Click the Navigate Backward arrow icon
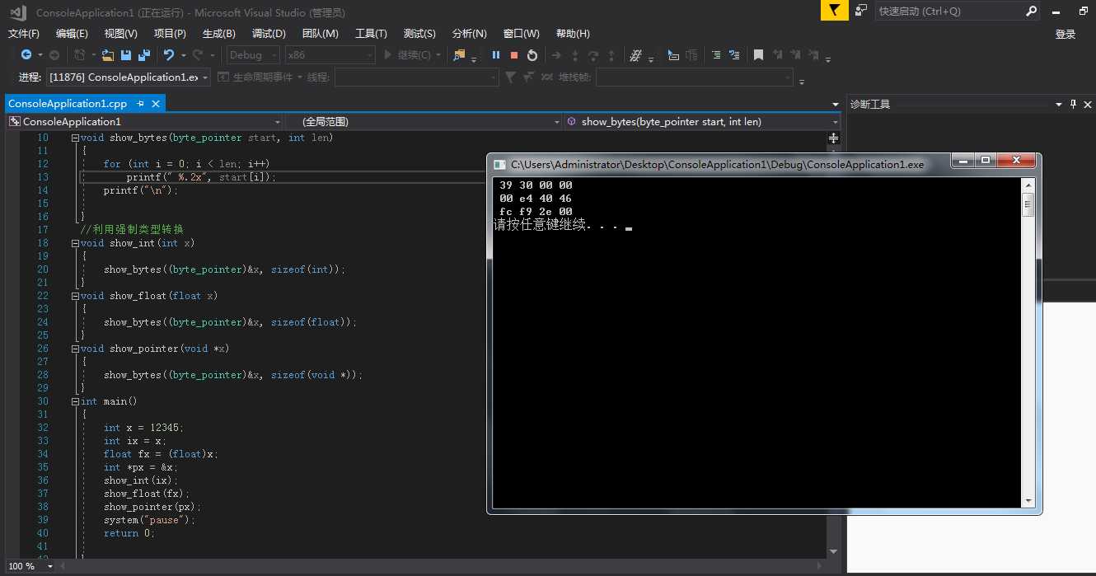The image size is (1096, 576). (x=26, y=55)
